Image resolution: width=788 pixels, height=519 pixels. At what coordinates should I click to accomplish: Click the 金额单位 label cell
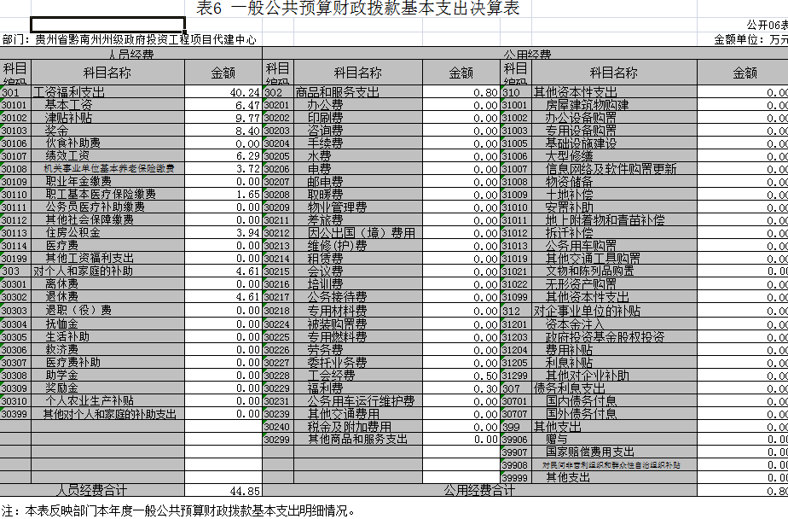[750, 40]
